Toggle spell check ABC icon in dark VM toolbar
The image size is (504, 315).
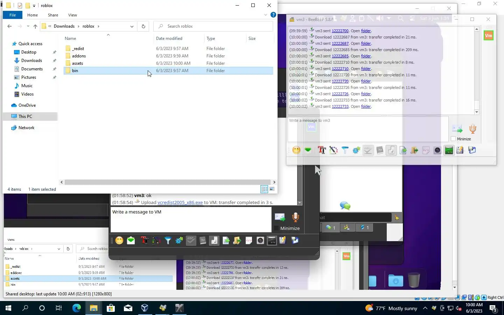tap(191, 240)
